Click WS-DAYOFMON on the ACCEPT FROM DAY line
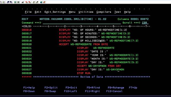This screenshot has height=97, width=171. point(97,66)
